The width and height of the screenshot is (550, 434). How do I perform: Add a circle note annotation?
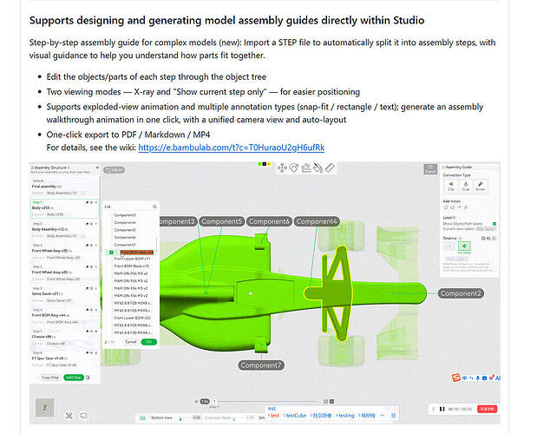(x=453, y=207)
